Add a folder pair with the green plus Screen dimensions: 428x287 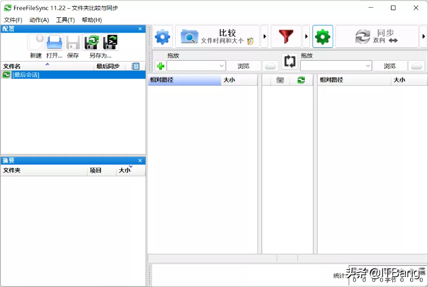160,66
